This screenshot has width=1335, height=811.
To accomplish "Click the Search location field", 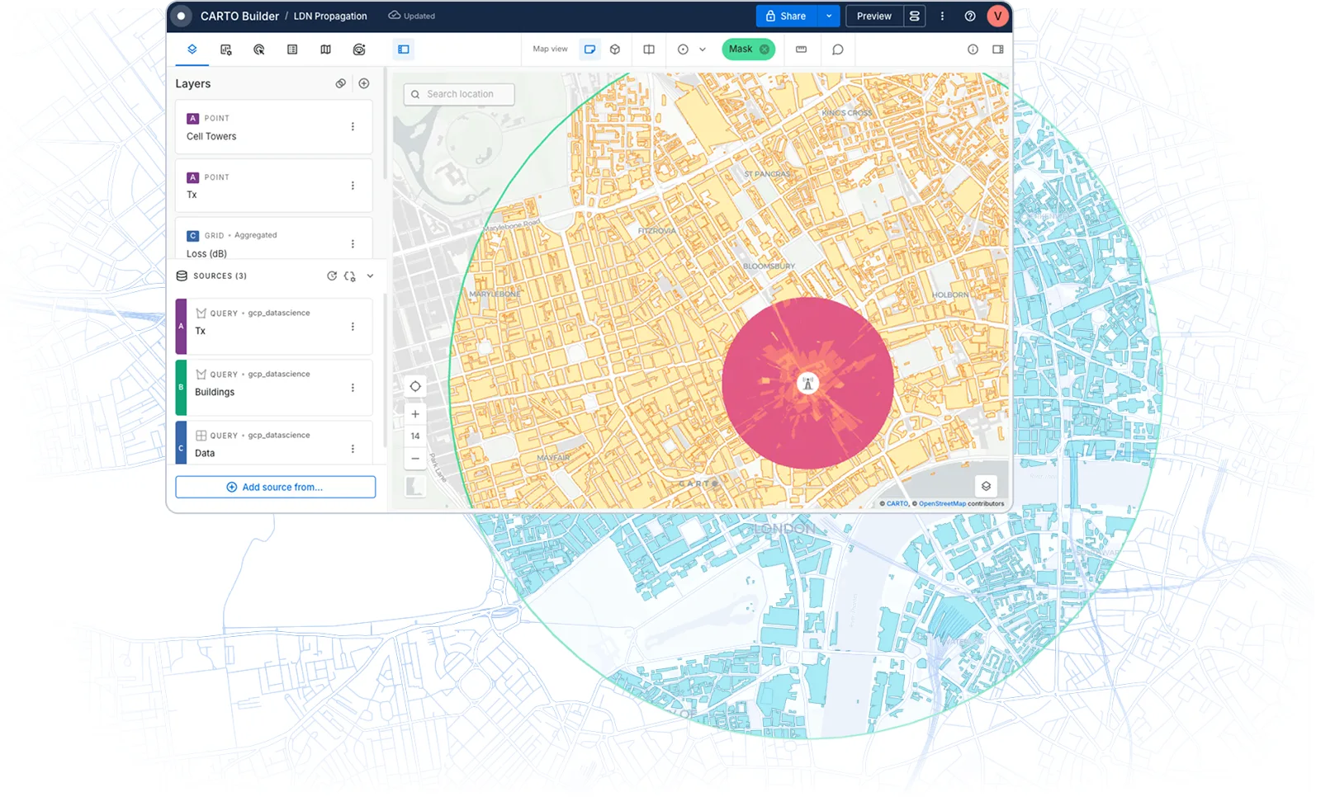I will (x=459, y=94).
